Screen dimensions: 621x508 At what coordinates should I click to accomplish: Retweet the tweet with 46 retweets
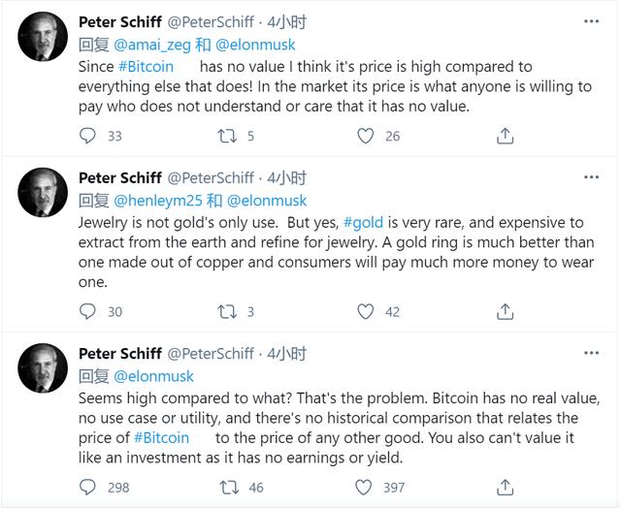tap(227, 487)
